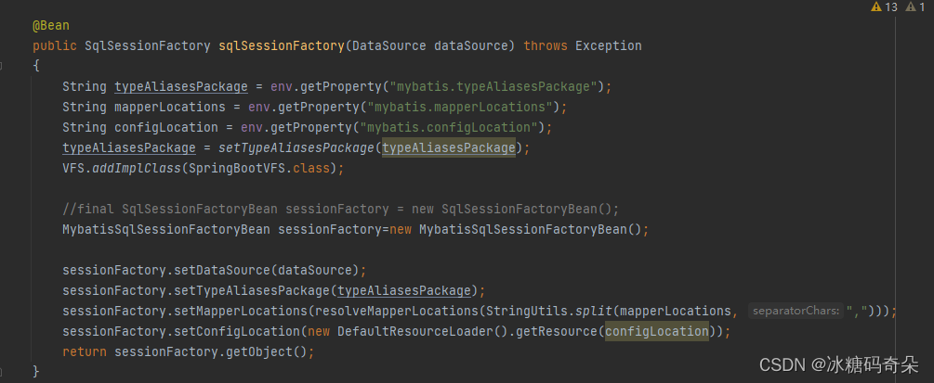Click the public keyword in the method signature
The image size is (934, 383).
click(x=55, y=45)
